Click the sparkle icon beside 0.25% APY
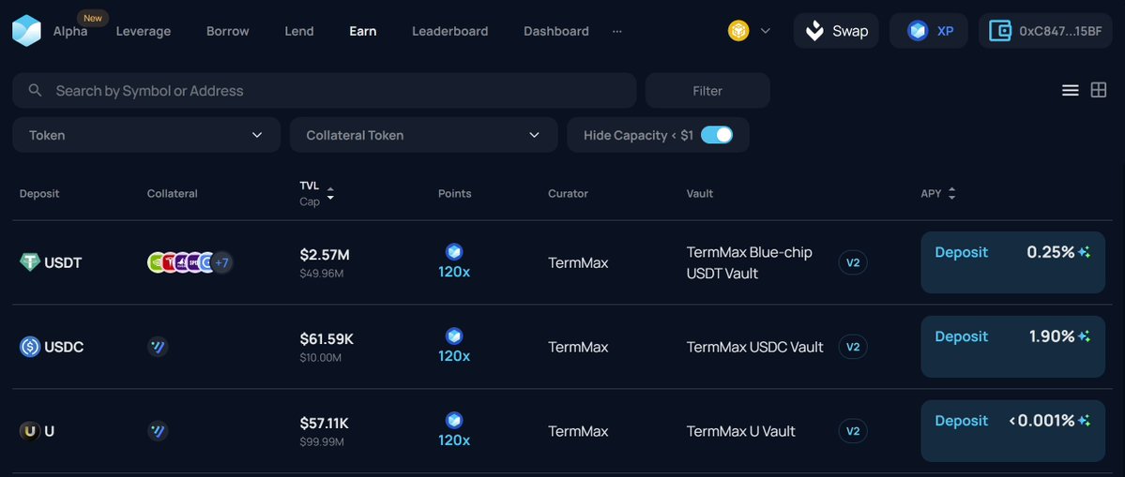 [x=1084, y=252]
